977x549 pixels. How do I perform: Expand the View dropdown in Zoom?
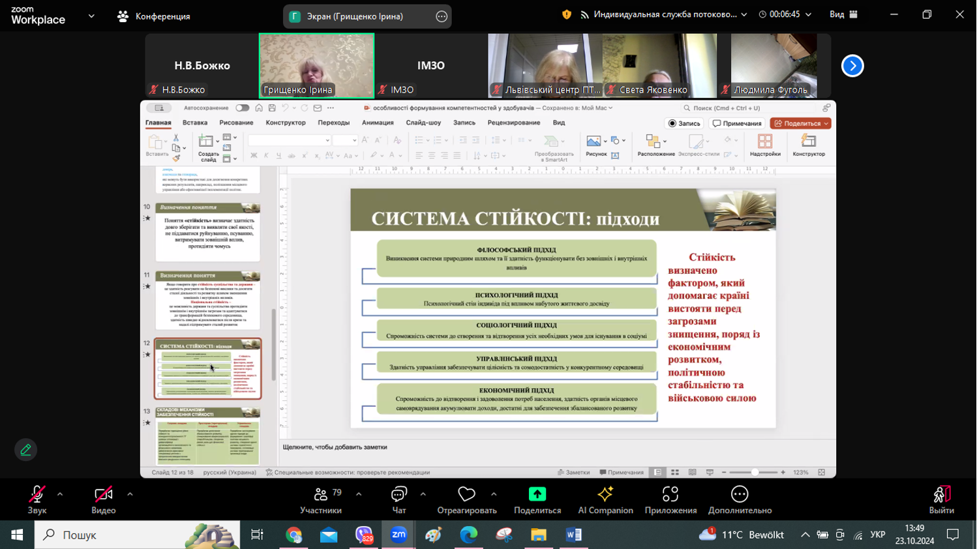pyautogui.click(x=844, y=14)
